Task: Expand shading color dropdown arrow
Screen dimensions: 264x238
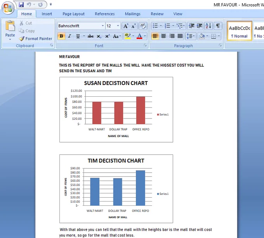Action: pos(207,36)
